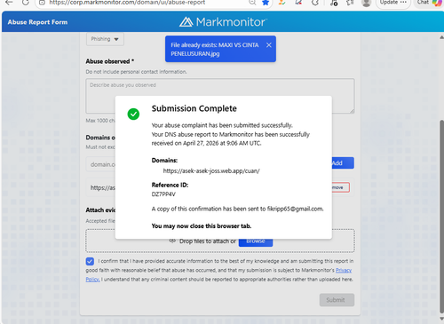The width and height of the screenshot is (444, 324).
Task: Click the blue bookmark star icon
Action: click(x=266, y=3)
